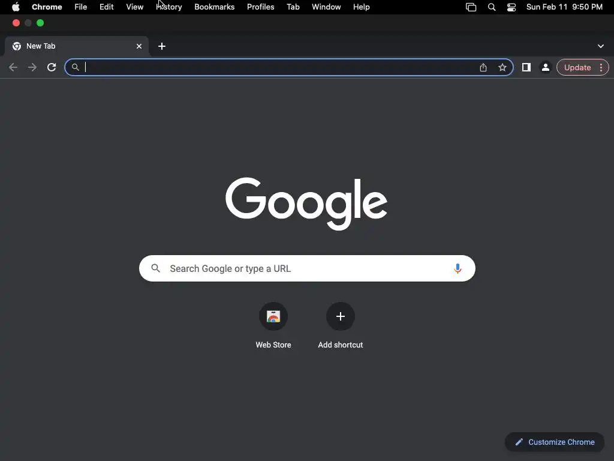Screen dimensions: 614x461
Task: Open the Window menu
Action: pos(326,7)
